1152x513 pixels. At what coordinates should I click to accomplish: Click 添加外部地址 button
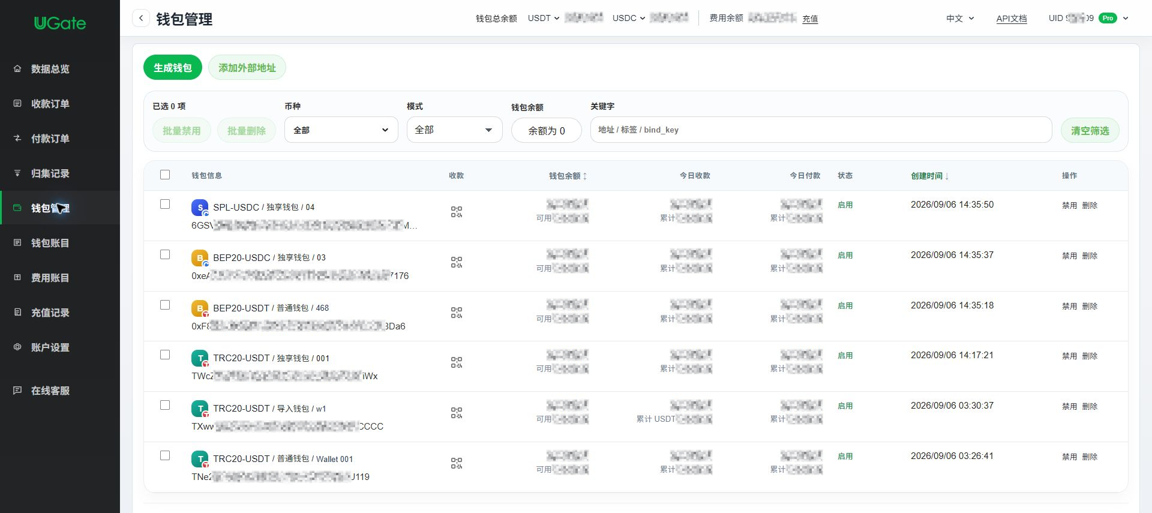(247, 68)
